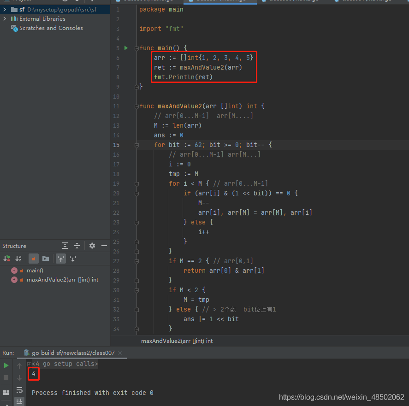Expand External Libraries node

click(x=5, y=19)
